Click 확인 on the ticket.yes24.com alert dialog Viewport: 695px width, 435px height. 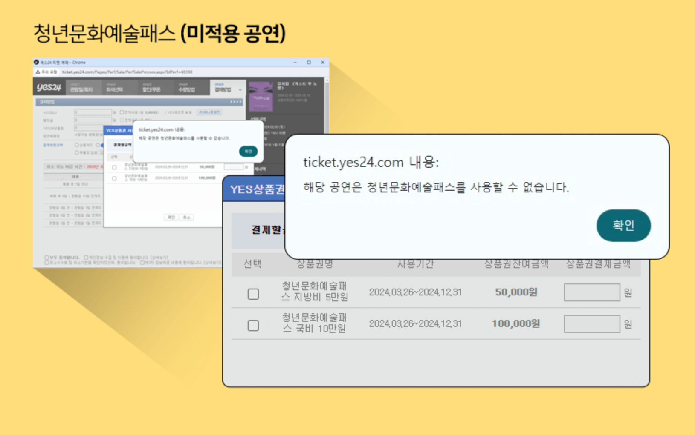[623, 226]
